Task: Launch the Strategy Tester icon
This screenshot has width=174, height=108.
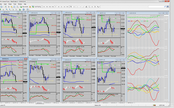Action: [x=18, y=7]
